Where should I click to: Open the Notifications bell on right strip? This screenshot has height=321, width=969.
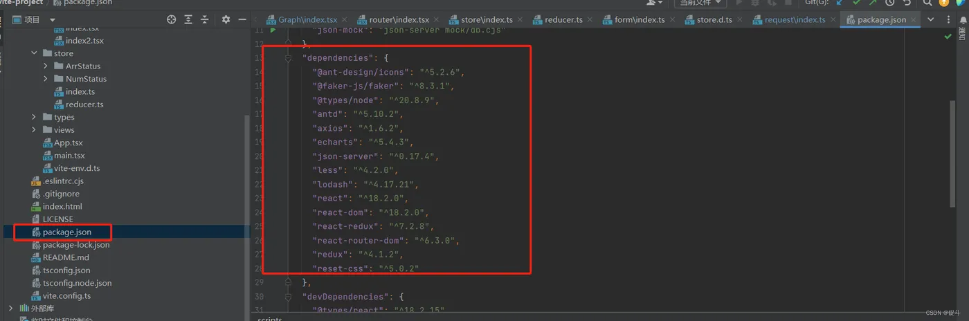click(x=962, y=19)
